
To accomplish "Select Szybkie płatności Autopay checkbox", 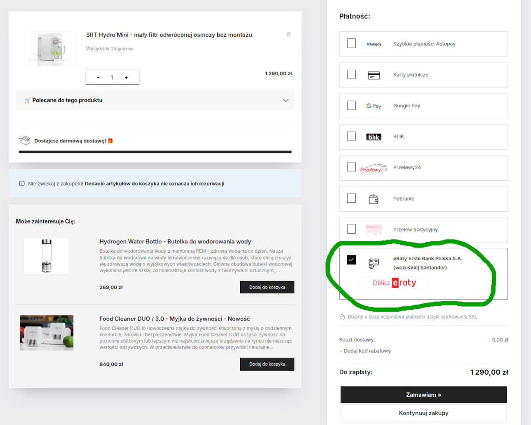I will click(x=351, y=43).
